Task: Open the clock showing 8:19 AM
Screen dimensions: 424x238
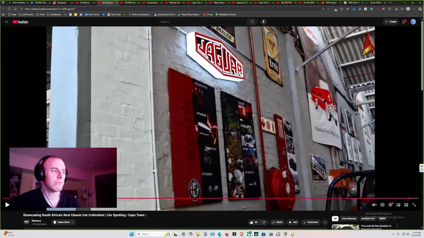Action: click(x=416, y=234)
